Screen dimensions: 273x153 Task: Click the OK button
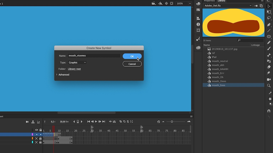132,56
